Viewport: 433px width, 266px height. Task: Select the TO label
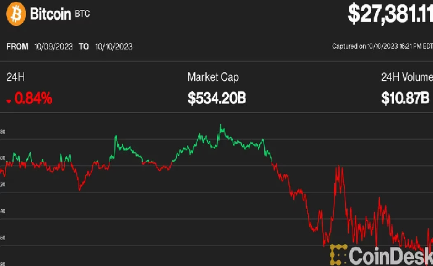coord(84,46)
